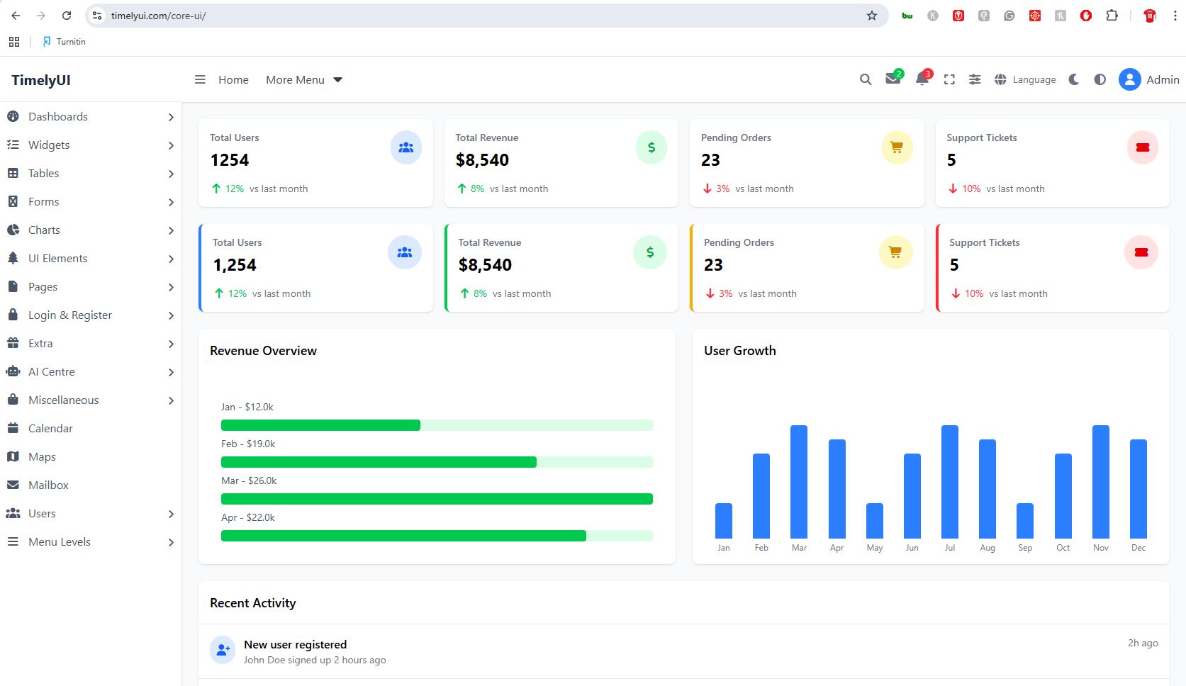The image size is (1186, 686).
Task: Expand the UI Elements sidebar section
Action: [91, 259]
